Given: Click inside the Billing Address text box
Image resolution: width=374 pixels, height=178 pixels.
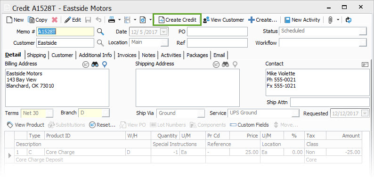Looking at the screenshot, I should click(x=57, y=88).
